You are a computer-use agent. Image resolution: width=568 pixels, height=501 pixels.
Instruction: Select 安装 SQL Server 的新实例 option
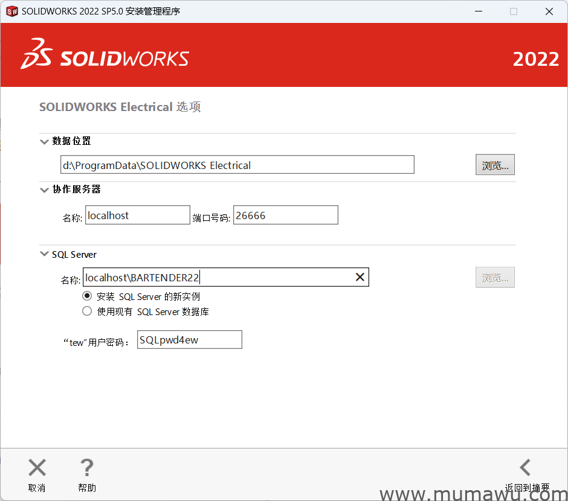pos(87,296)
